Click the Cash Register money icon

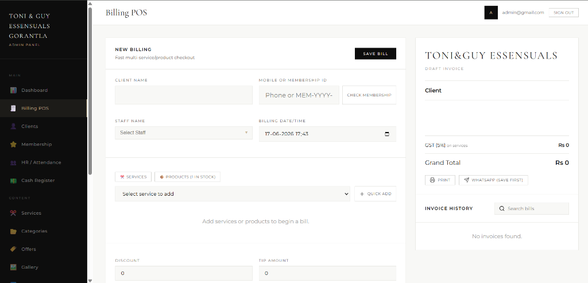13,180
